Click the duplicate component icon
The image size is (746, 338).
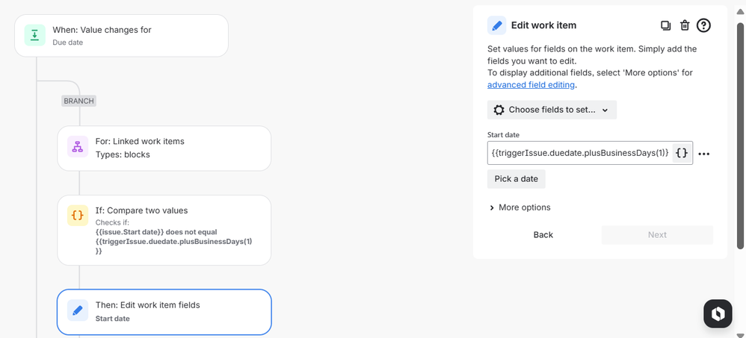click(x=665, y=25)
